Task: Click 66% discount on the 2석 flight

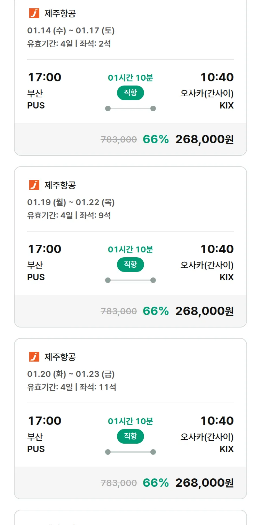Action: coord(156,139)
